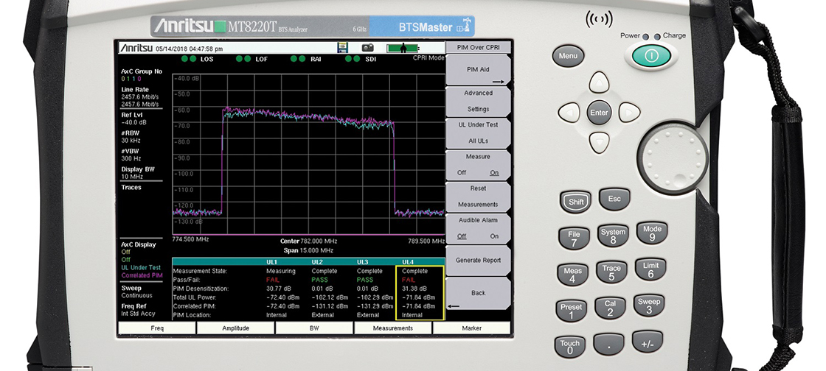This screenshot has width=826, height=371.
Task: Select the Measurements bottom menu
Action: [392, 328]
